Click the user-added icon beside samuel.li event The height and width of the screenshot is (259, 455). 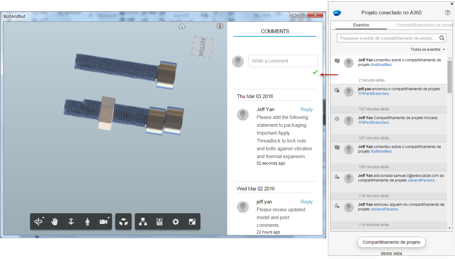coord(337,177)
